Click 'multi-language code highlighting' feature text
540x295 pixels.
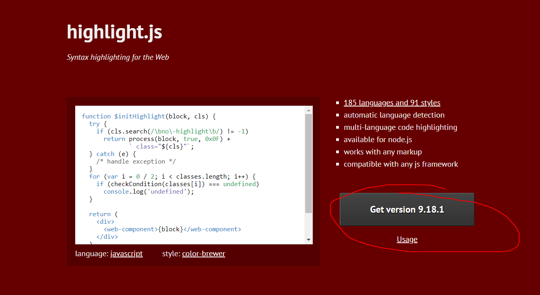[x=400, y=127]
